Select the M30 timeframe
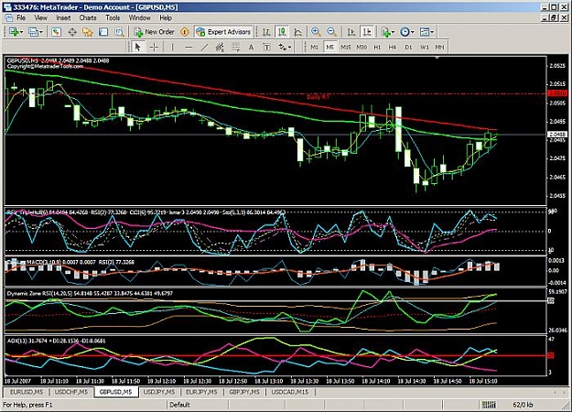The width and height of the screenshot is (572, 412). [362, 47]
